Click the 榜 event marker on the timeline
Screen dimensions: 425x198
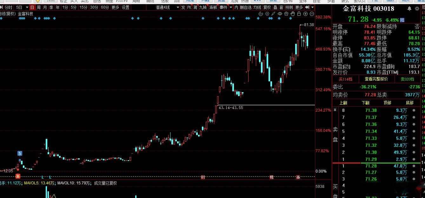[x=271, y=177]
